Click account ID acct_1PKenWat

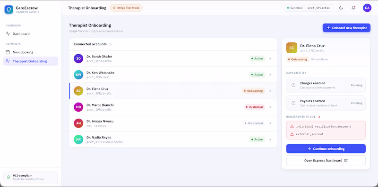(98, 77)
